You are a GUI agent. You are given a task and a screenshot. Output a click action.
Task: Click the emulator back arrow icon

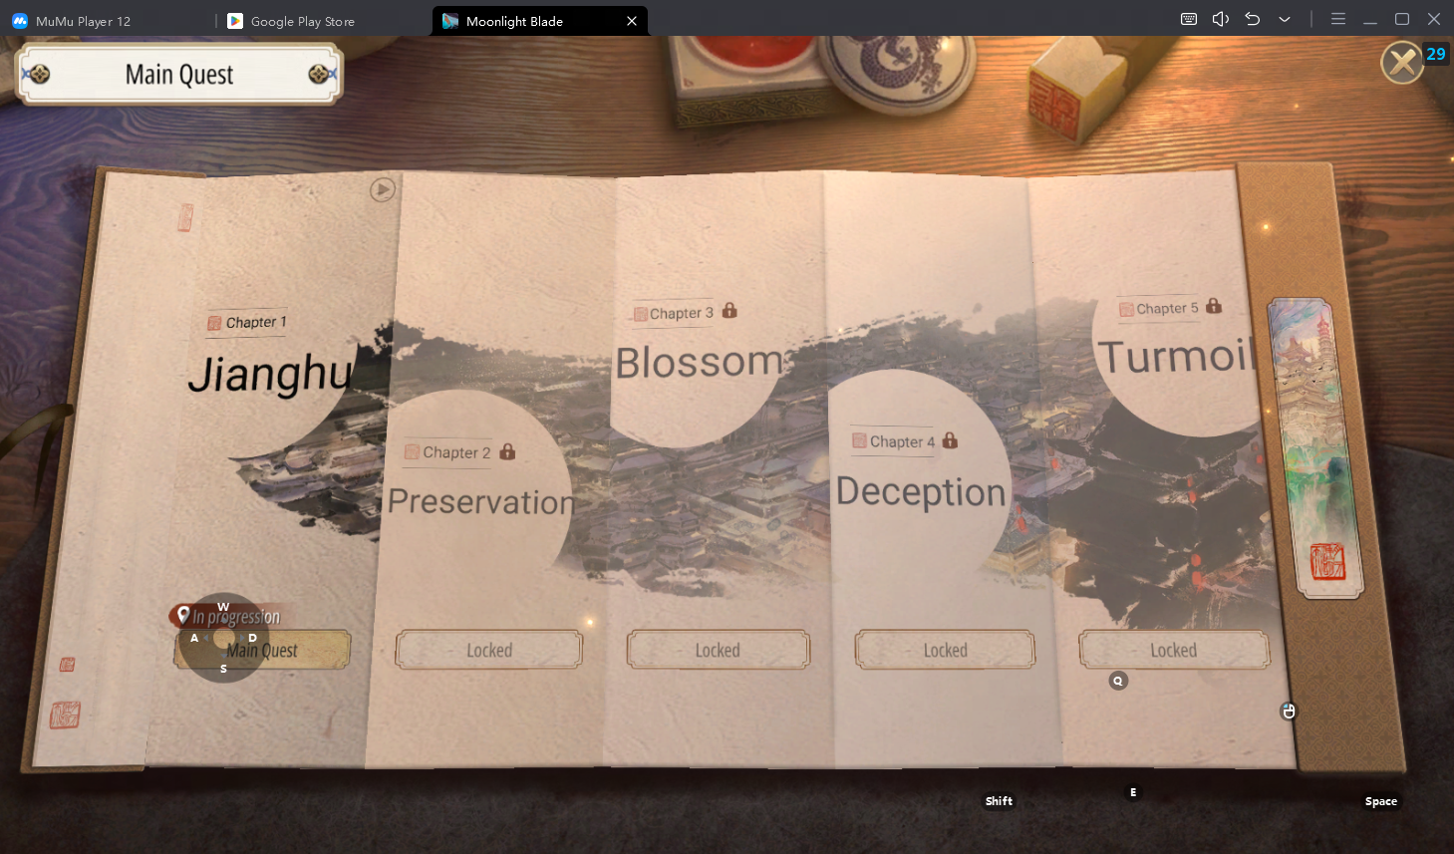[x=1253, y=19]
